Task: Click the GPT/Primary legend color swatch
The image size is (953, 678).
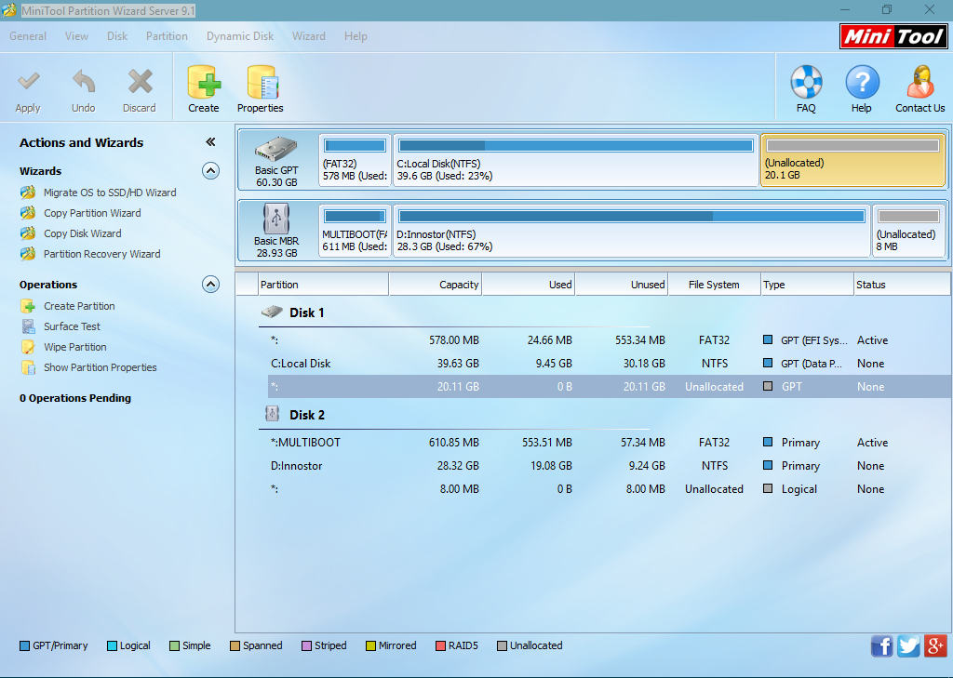Action: click(24, 645)
